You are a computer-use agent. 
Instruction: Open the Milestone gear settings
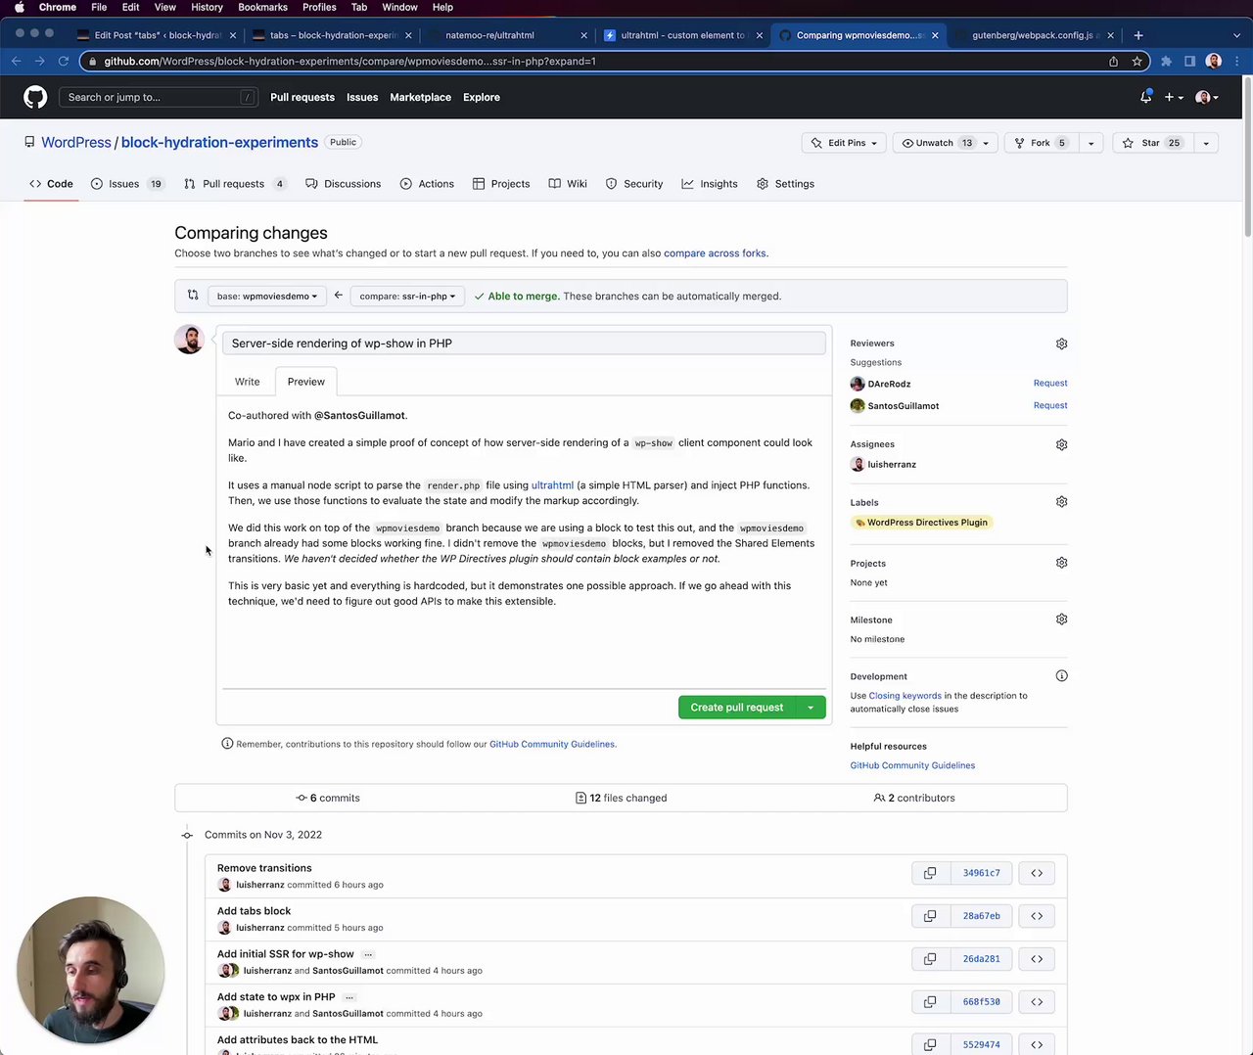1061,619
